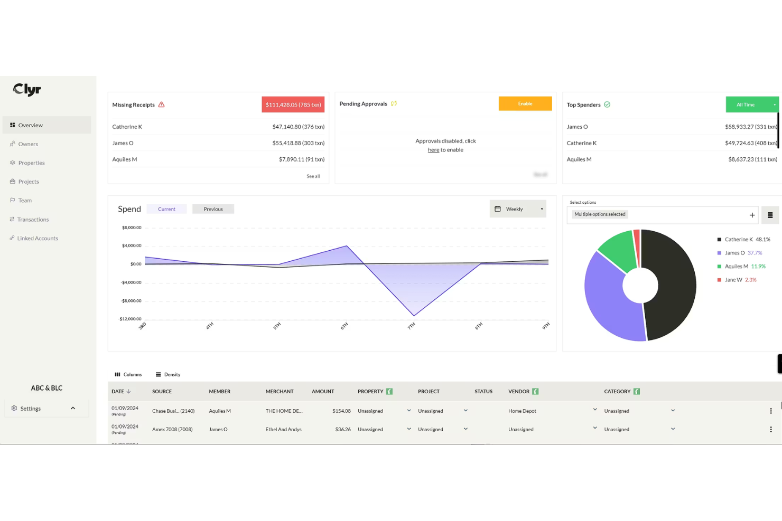Open the Columns icon above the transactions table
The image size is (782, 521).
coord(117,374)
